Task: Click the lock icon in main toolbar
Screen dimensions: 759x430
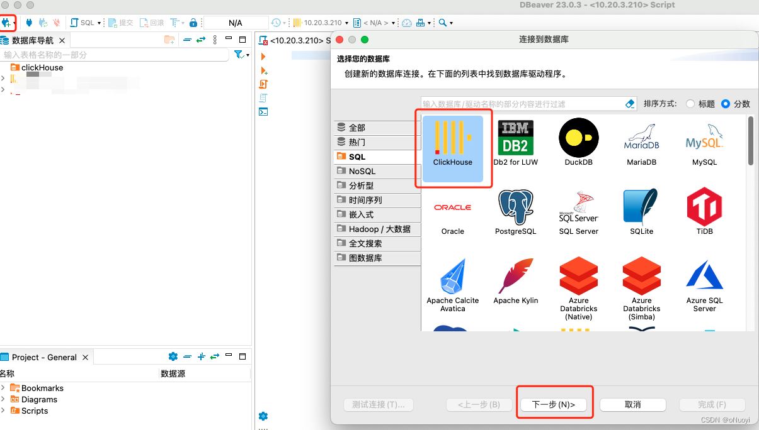Action: (x=193, y=23)
